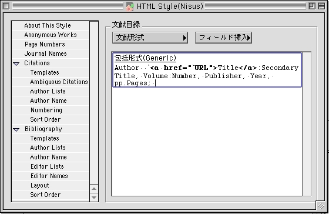
Task: Open the Numbering settings
Action: tap(51, 110)
